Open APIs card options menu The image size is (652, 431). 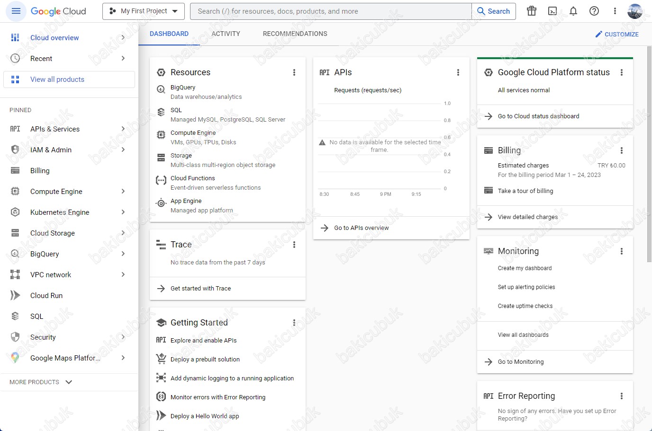coord(458,72)
